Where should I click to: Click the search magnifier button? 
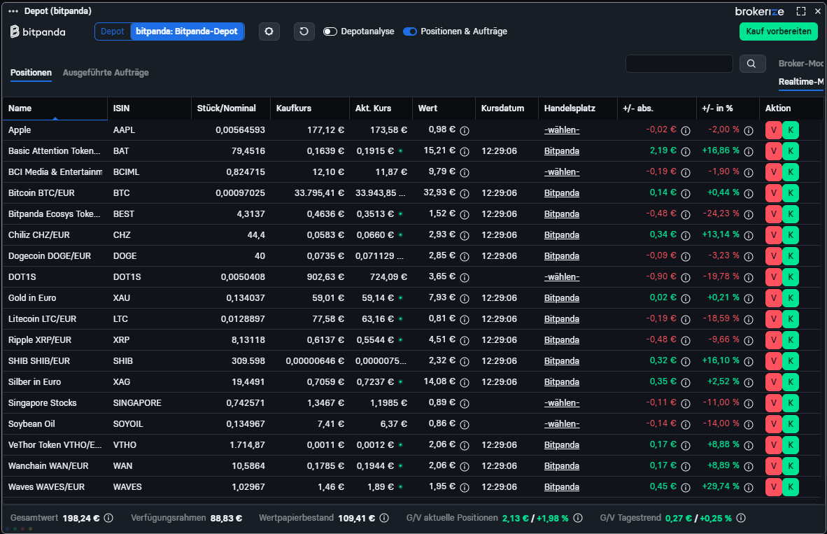click(x=752, y=64)
